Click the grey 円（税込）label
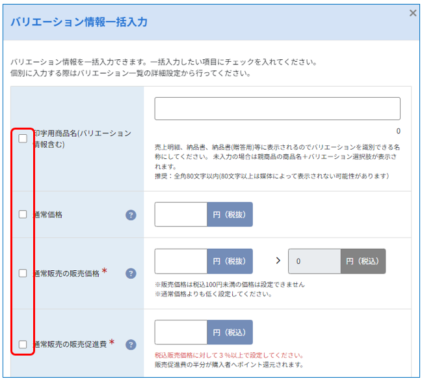422x379 pixels. point(363,261)
